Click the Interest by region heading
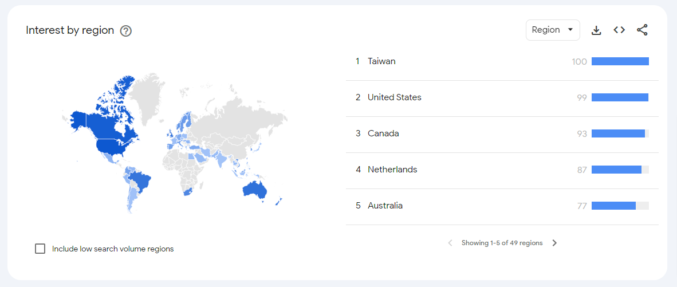Viewport: 677px width, 287px height. point(70,30)
